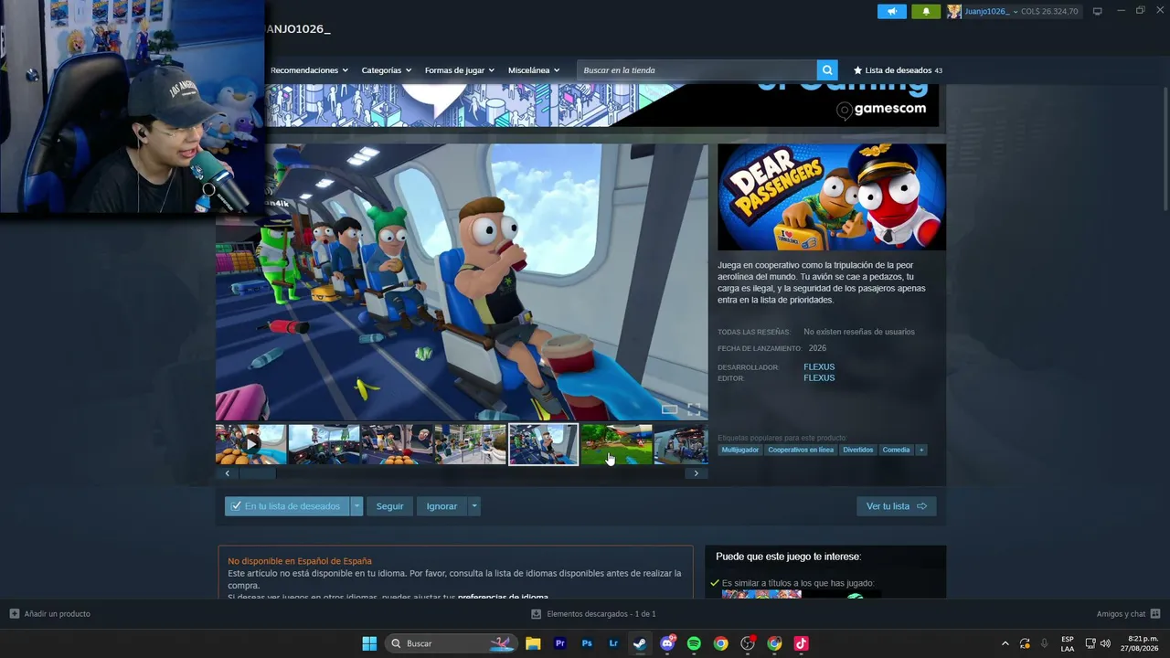This screenshot has height=658, width=1170.
Task: Open TikTok from the taskbar
Action: [801, 643]
